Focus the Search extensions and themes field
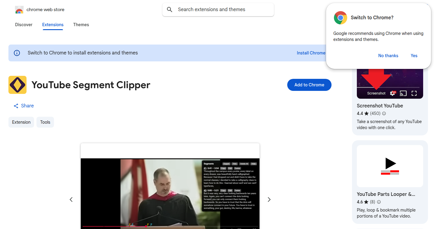This screenshot has height=229, width=434. [218, 10]
